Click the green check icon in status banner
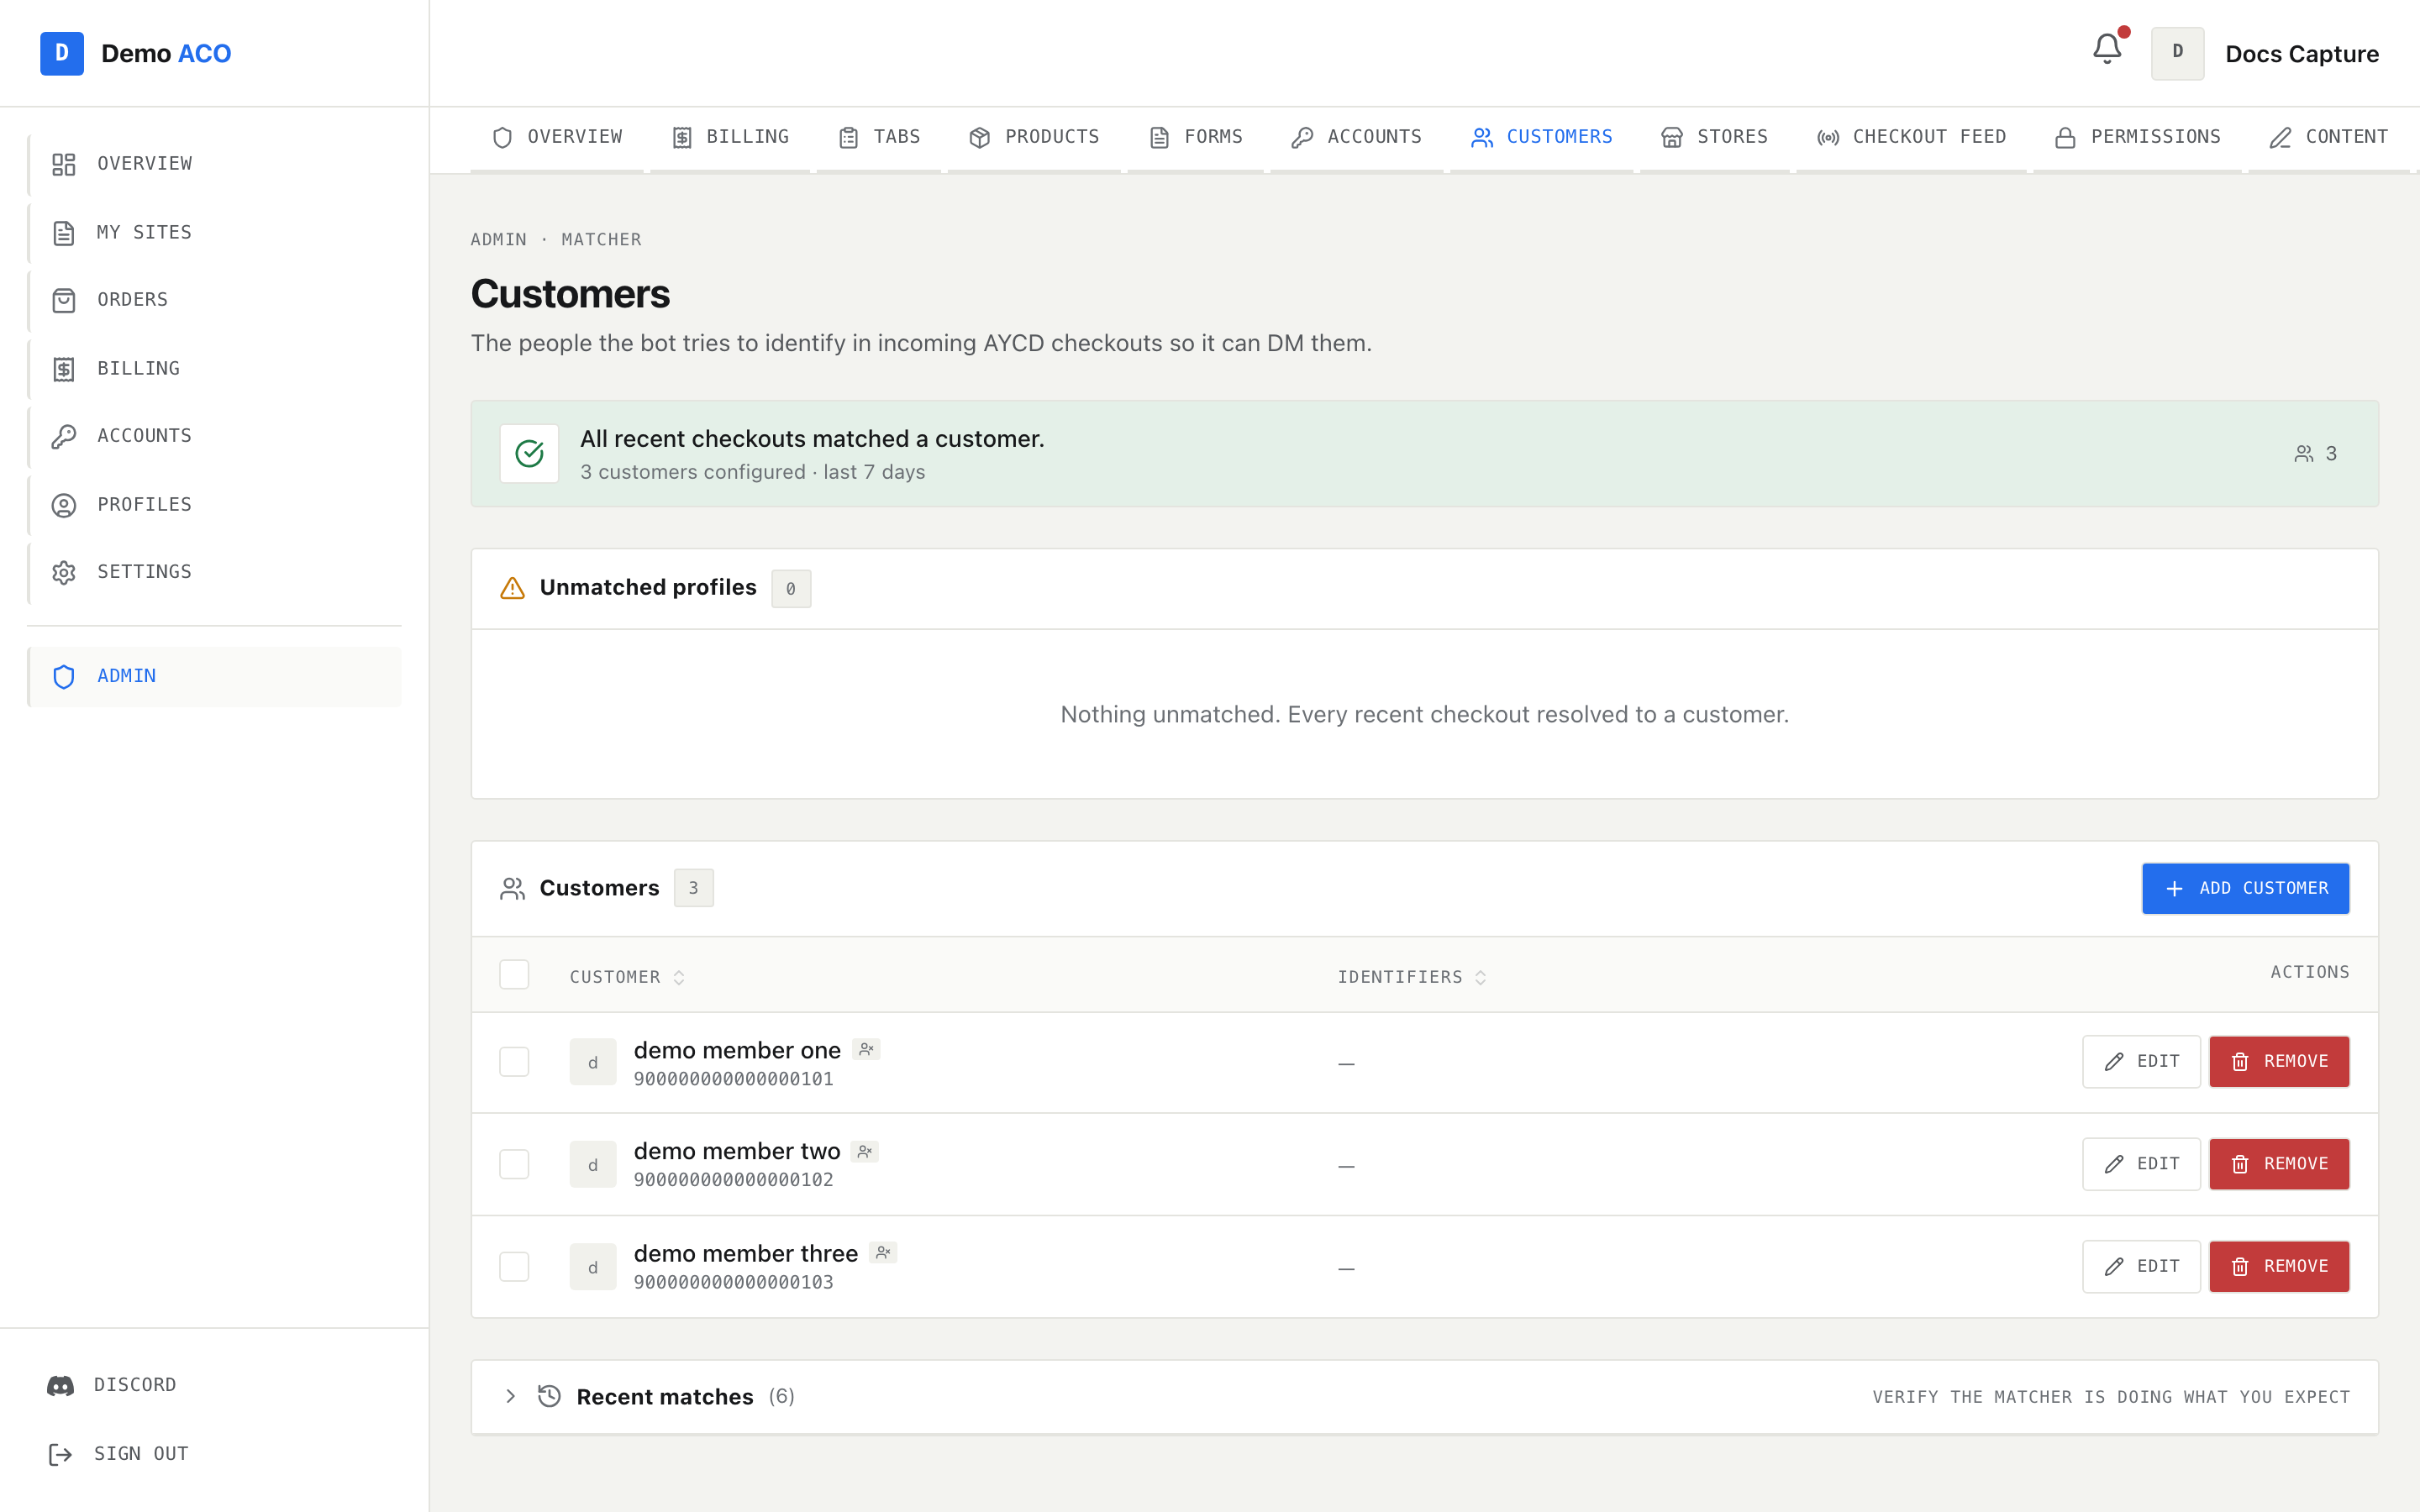 click(x=529, y=453)
